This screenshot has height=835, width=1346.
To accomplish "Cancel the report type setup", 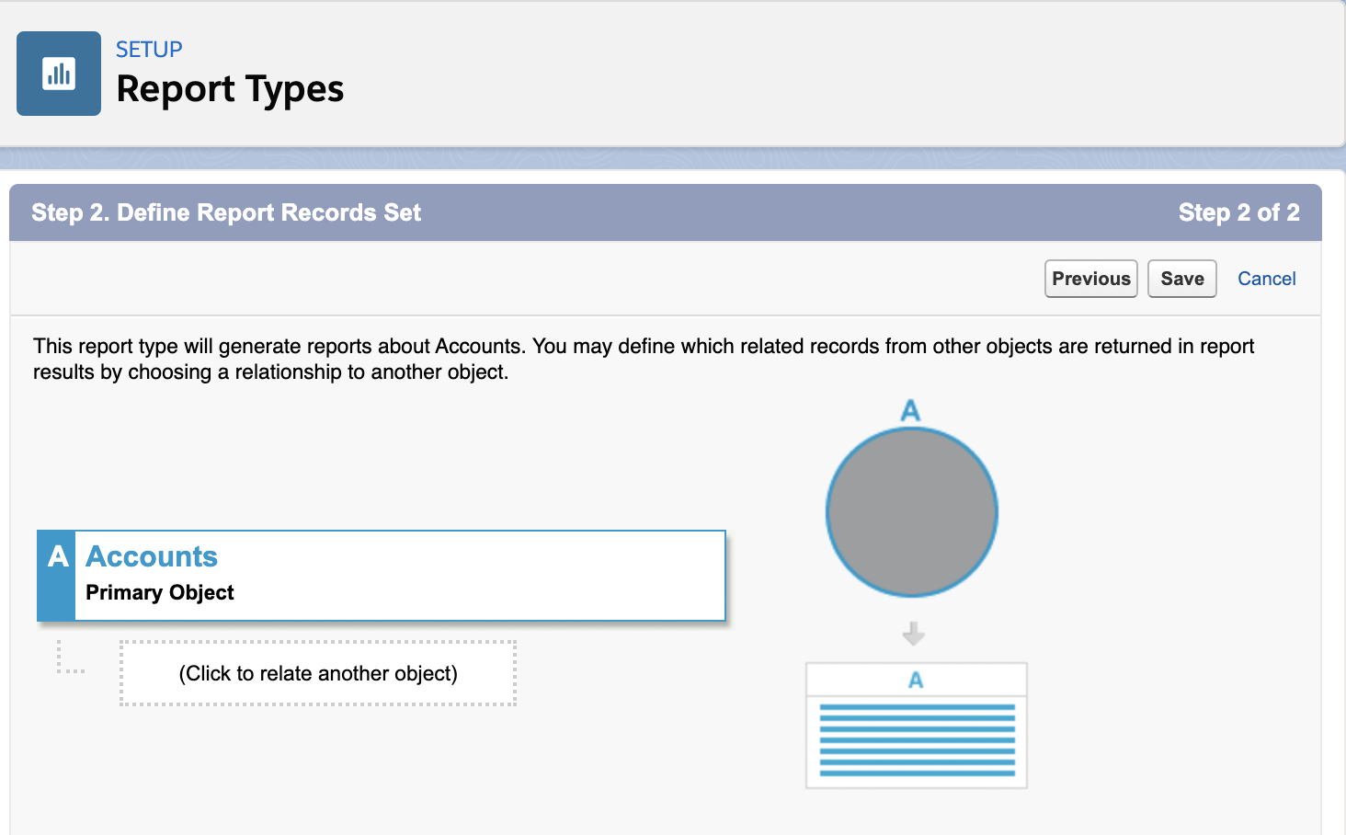I will click(1266, 279).
